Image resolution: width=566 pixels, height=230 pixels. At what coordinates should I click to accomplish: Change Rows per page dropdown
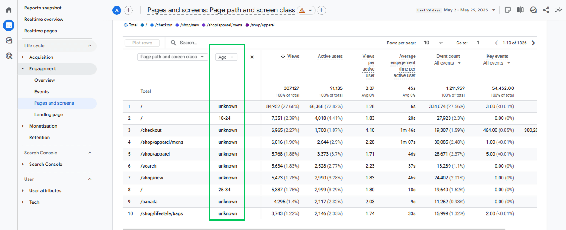pos(433,43)
